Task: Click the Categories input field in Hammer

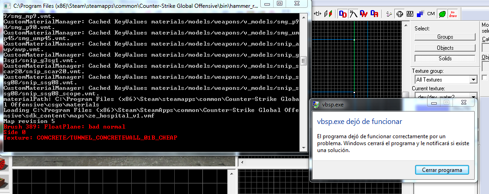Action: coord(485,47)
